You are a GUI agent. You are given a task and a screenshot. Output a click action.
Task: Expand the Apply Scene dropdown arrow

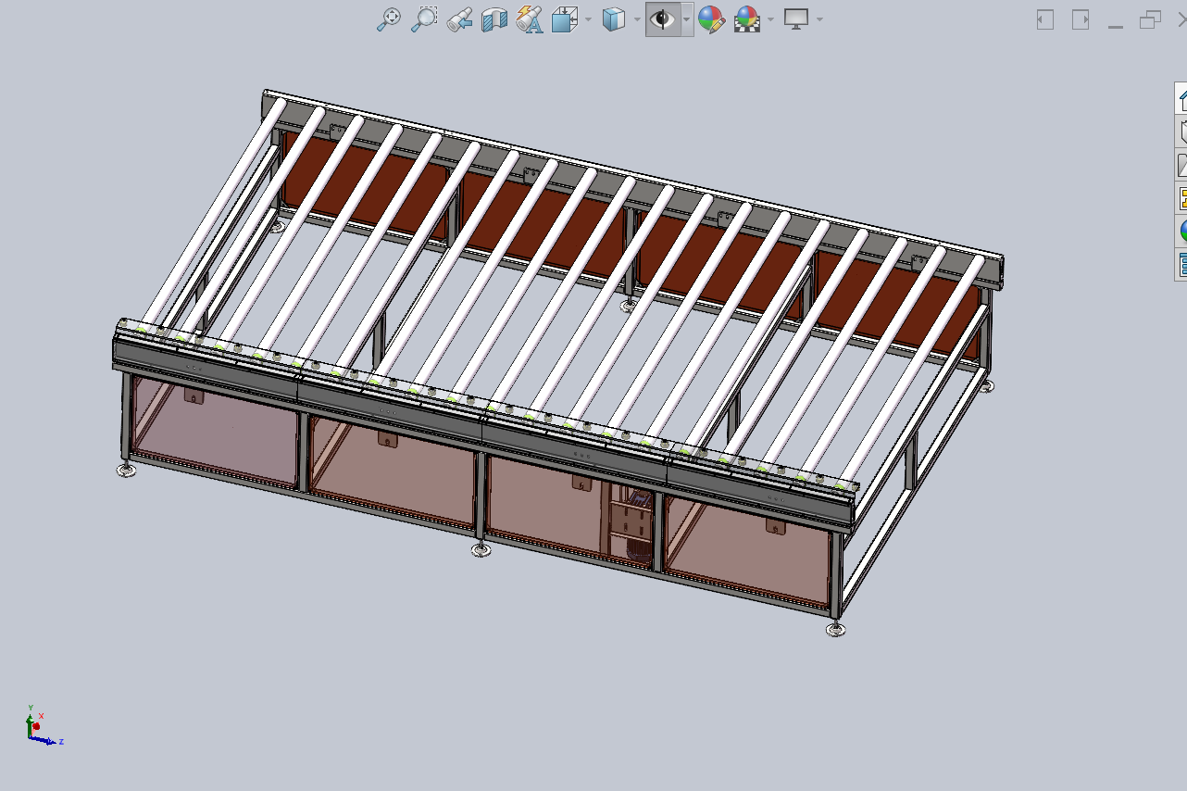coord(770,19)
